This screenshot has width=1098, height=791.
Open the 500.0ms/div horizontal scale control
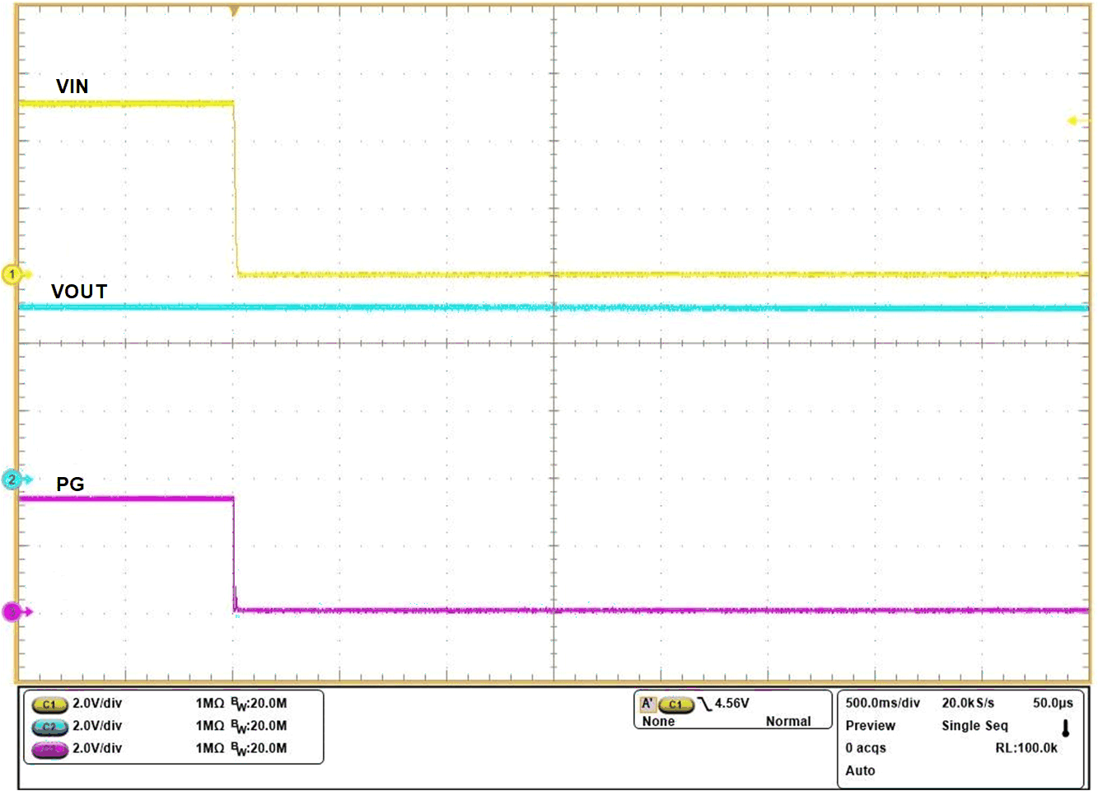(883, 704)
